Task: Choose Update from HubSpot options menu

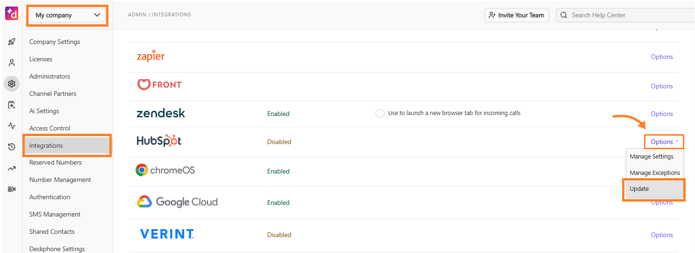Action: point(654,189)
